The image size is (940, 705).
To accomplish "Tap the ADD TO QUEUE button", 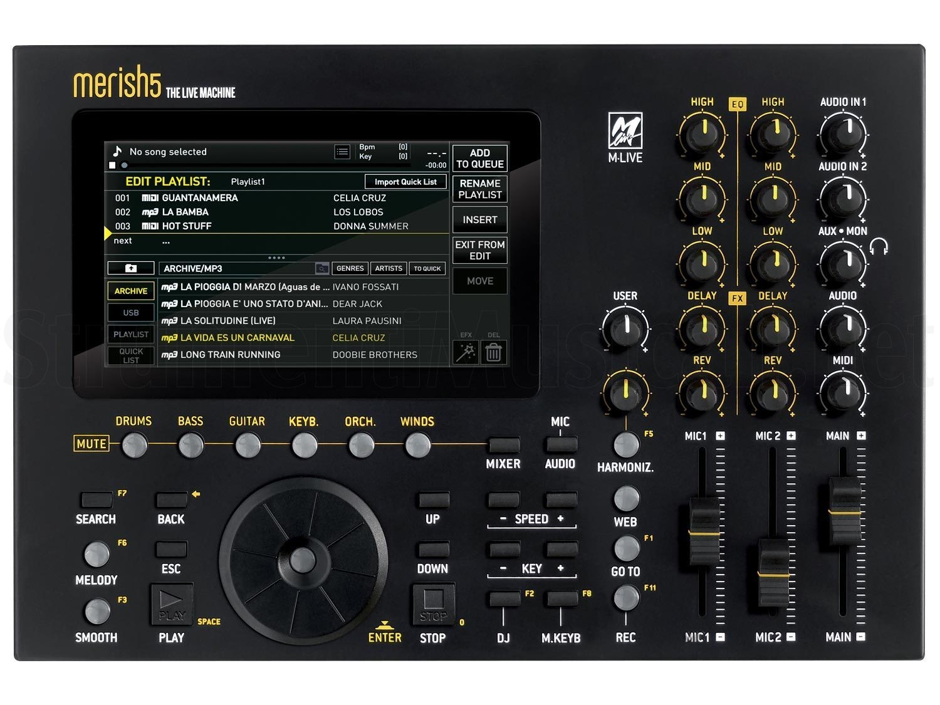I will tap(479, 159).
